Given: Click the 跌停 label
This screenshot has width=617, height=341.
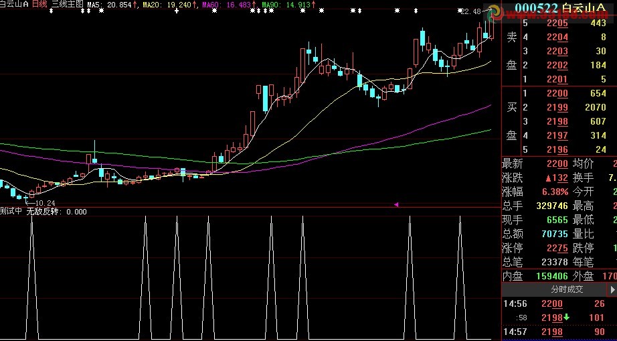Looking at the screenshot, I should [583, 249].
